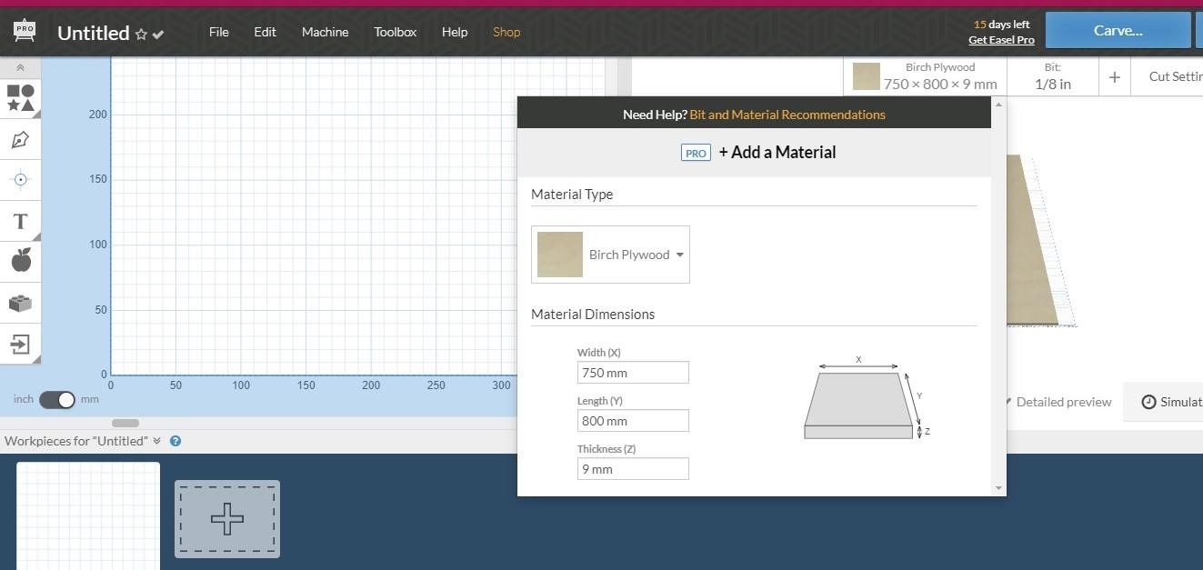The image size is (1203, 570).
Task: Open the Shop link
Action: (x=506, y=32)
